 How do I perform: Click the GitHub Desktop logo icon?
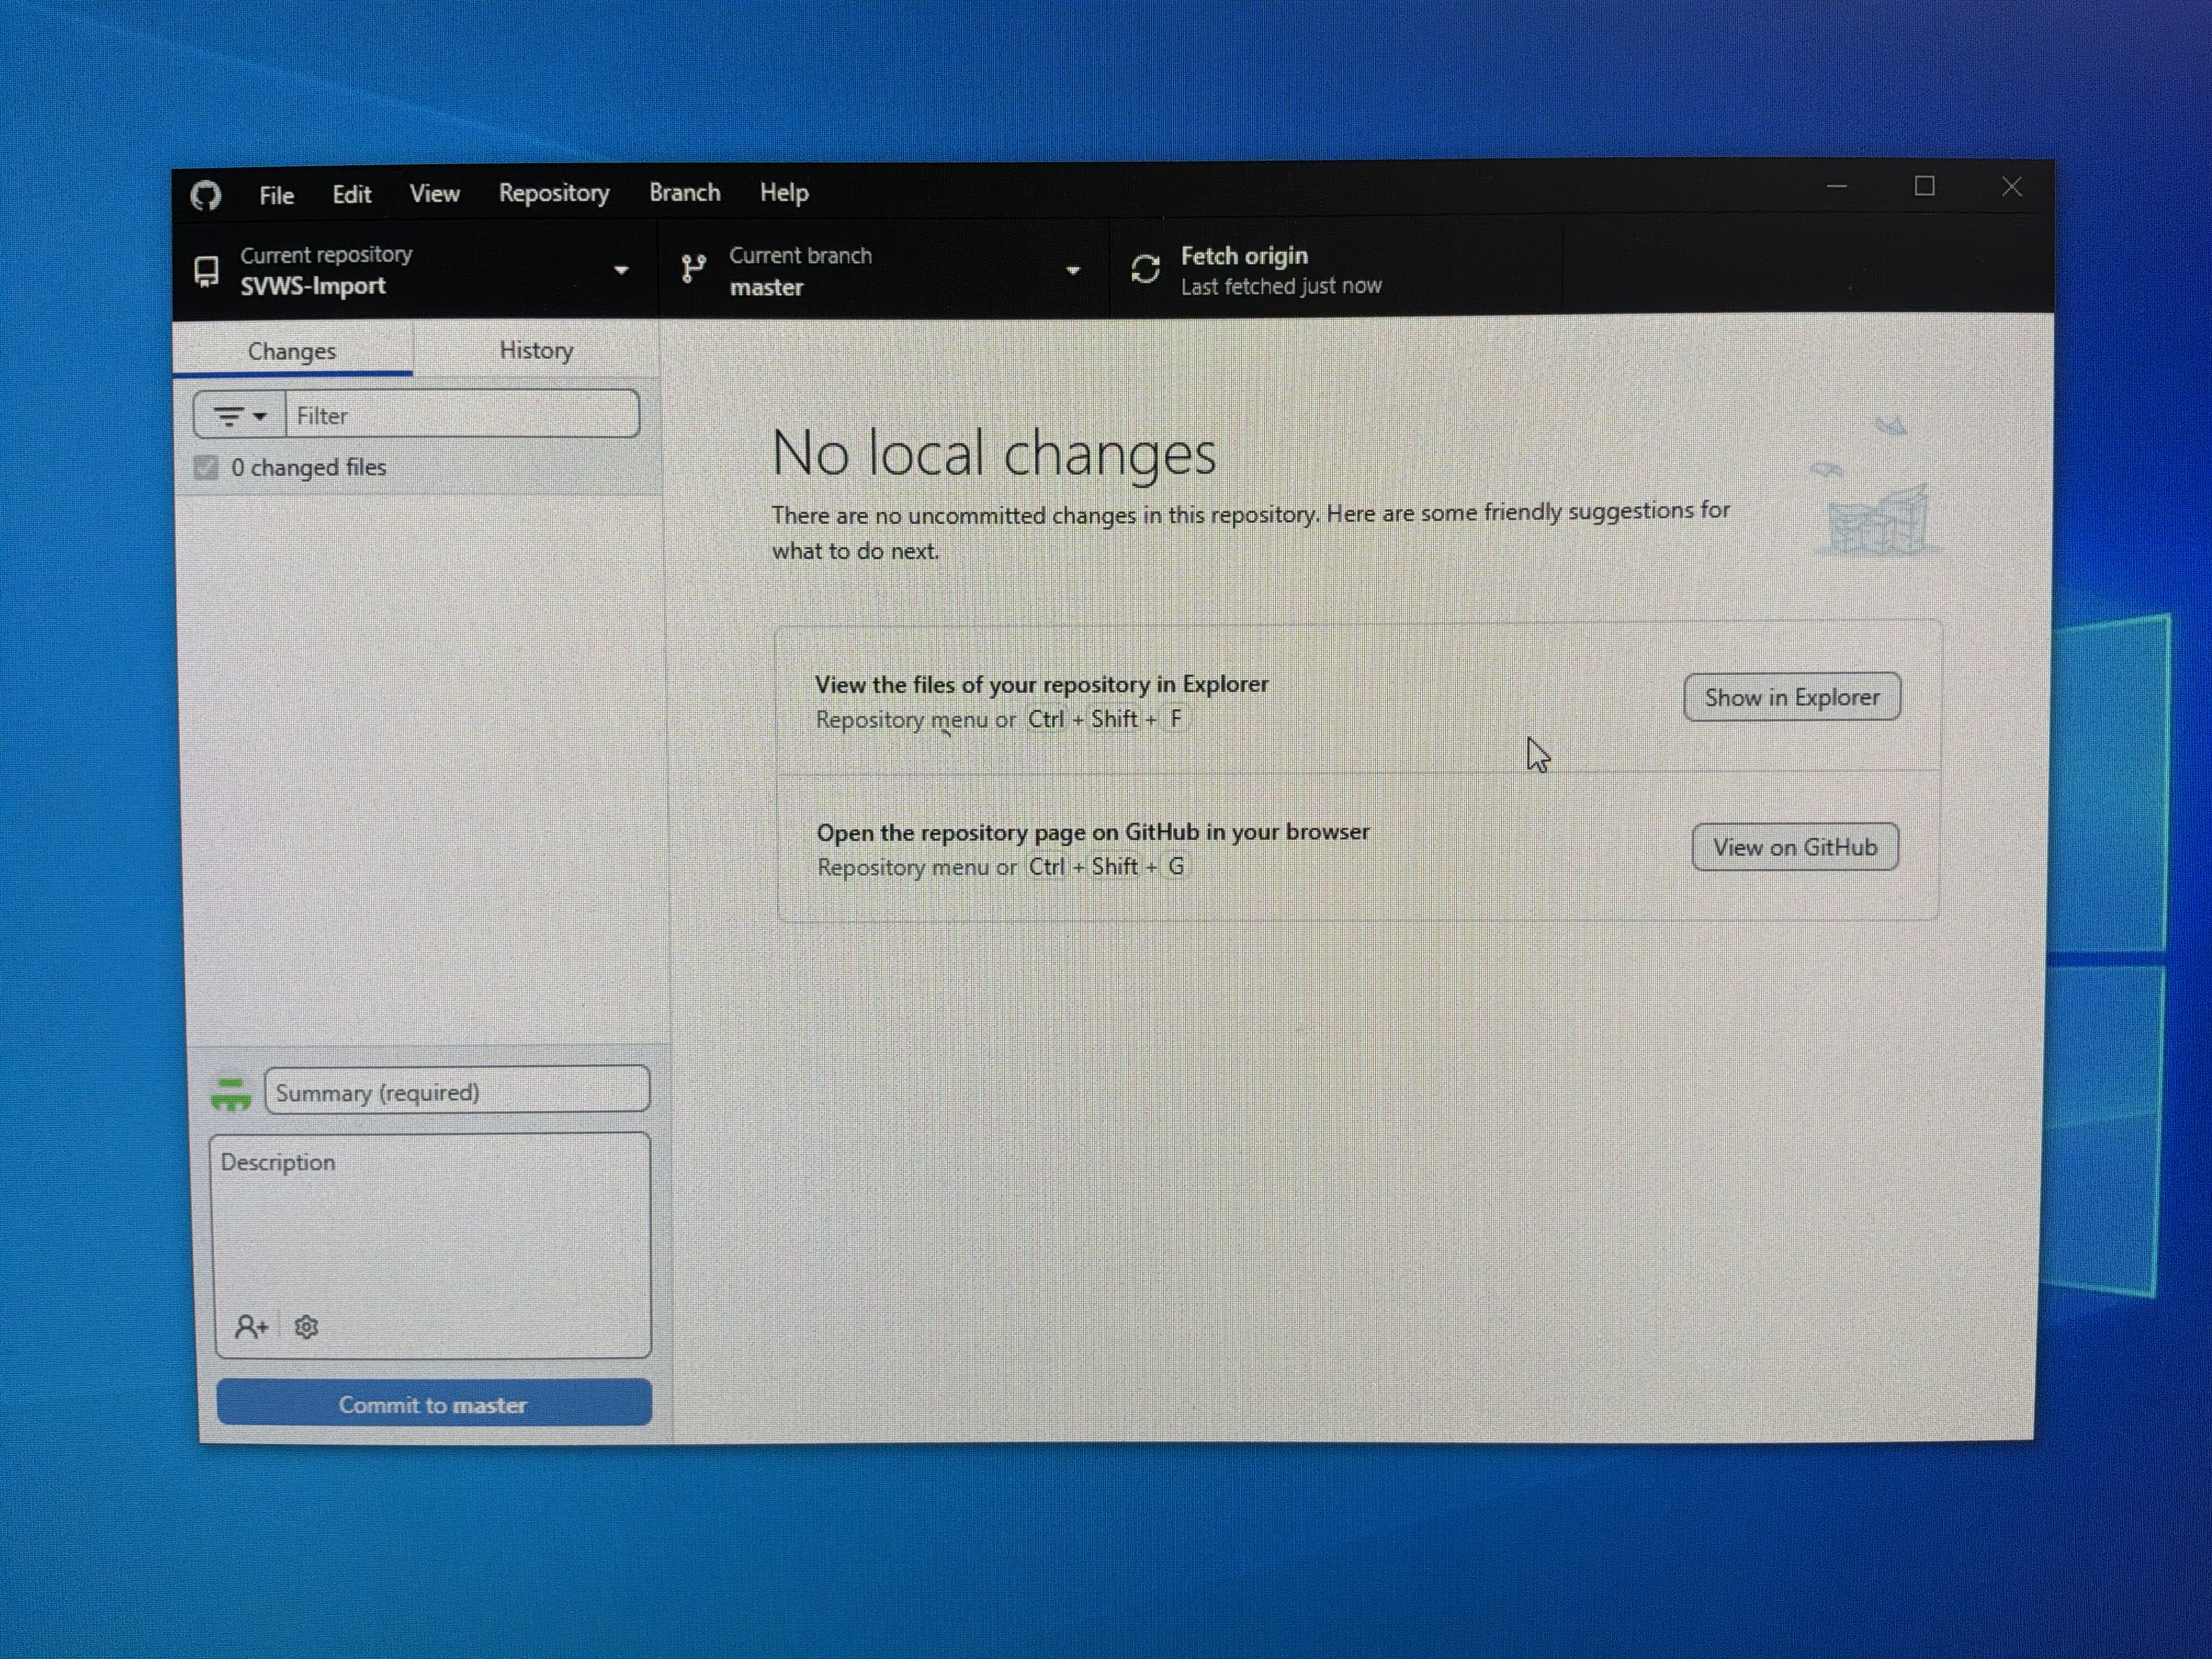coord(206,195)
